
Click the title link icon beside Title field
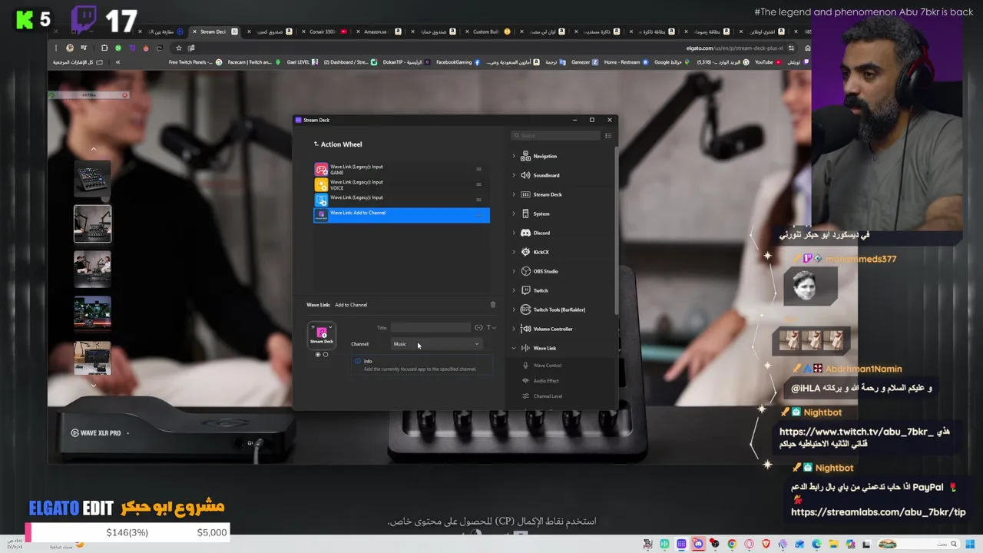(x=478, y=327)
